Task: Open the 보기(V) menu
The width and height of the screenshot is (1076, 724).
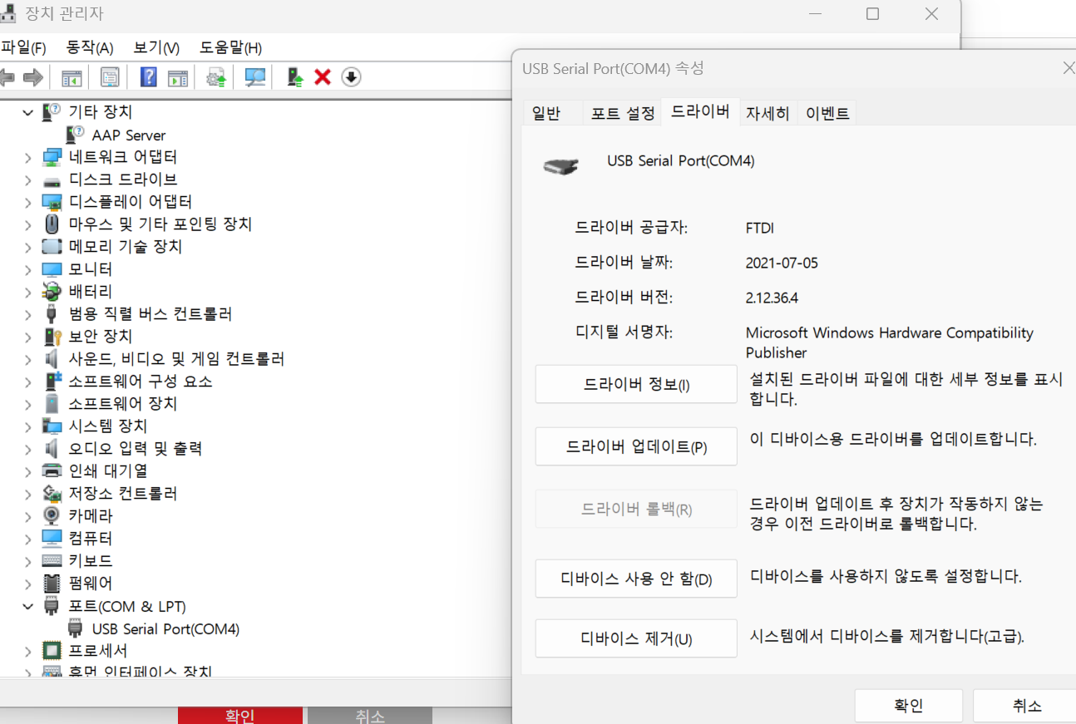Action: coord(156,47)
